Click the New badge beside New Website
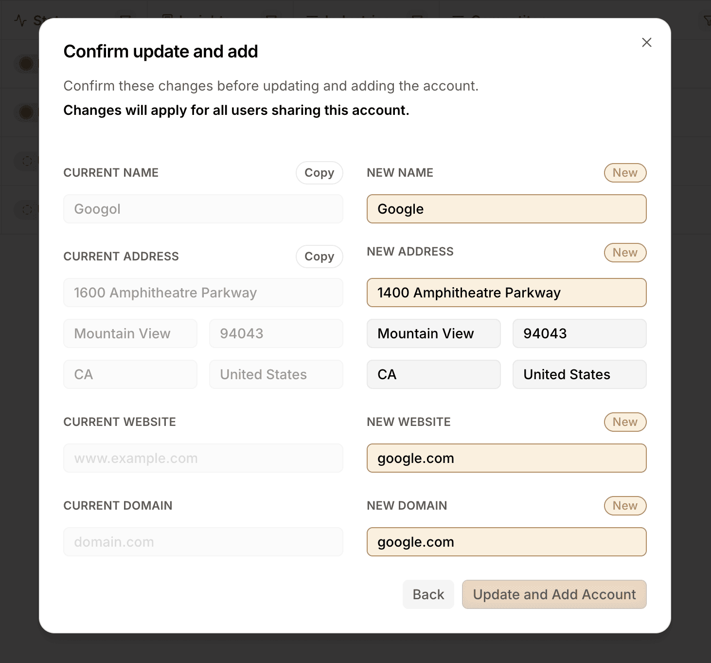The height and width of the screenshot is (663, 711). pyautogui.click(x=625, y=422)
